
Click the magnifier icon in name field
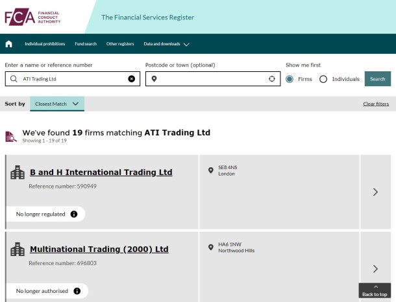click(x=14, y=79)
